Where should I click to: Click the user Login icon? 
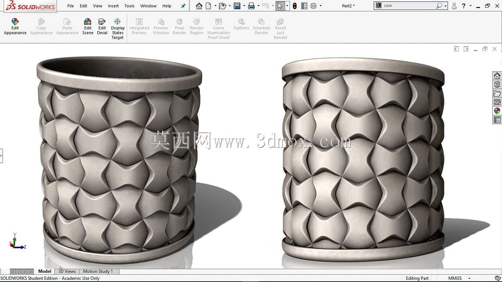coord(454,6)
